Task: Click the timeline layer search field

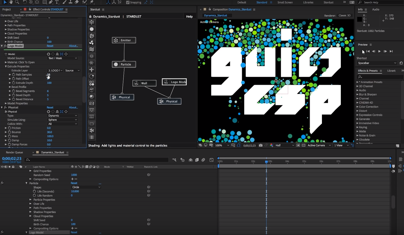Action: [x=96, y=160]
